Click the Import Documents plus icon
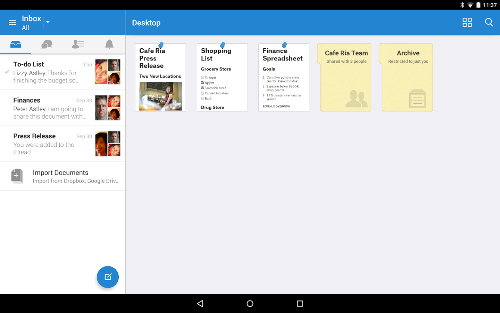Image resolution: width=500 pixels, height=313 pixels. 17,176
